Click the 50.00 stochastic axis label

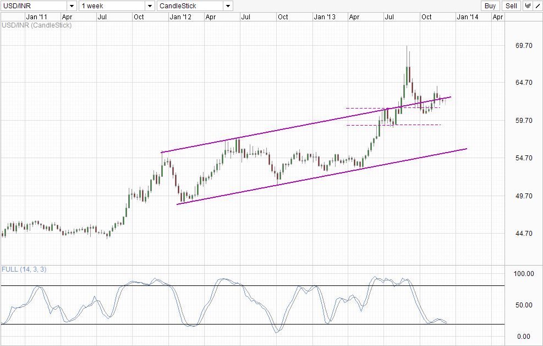click(524, 305)
